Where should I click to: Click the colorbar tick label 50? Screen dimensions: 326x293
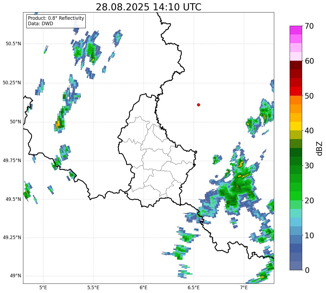(309, 96)
